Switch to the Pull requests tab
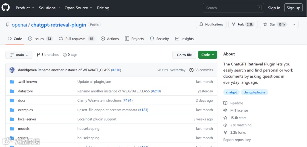Viewport: 307px width, 147px height. [x=77, y=39]
